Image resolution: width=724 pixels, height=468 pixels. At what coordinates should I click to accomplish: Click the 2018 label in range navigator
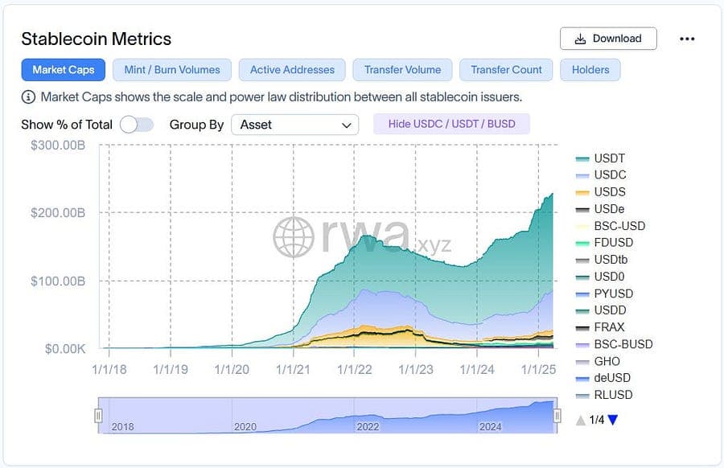click(x=122, y=426)
